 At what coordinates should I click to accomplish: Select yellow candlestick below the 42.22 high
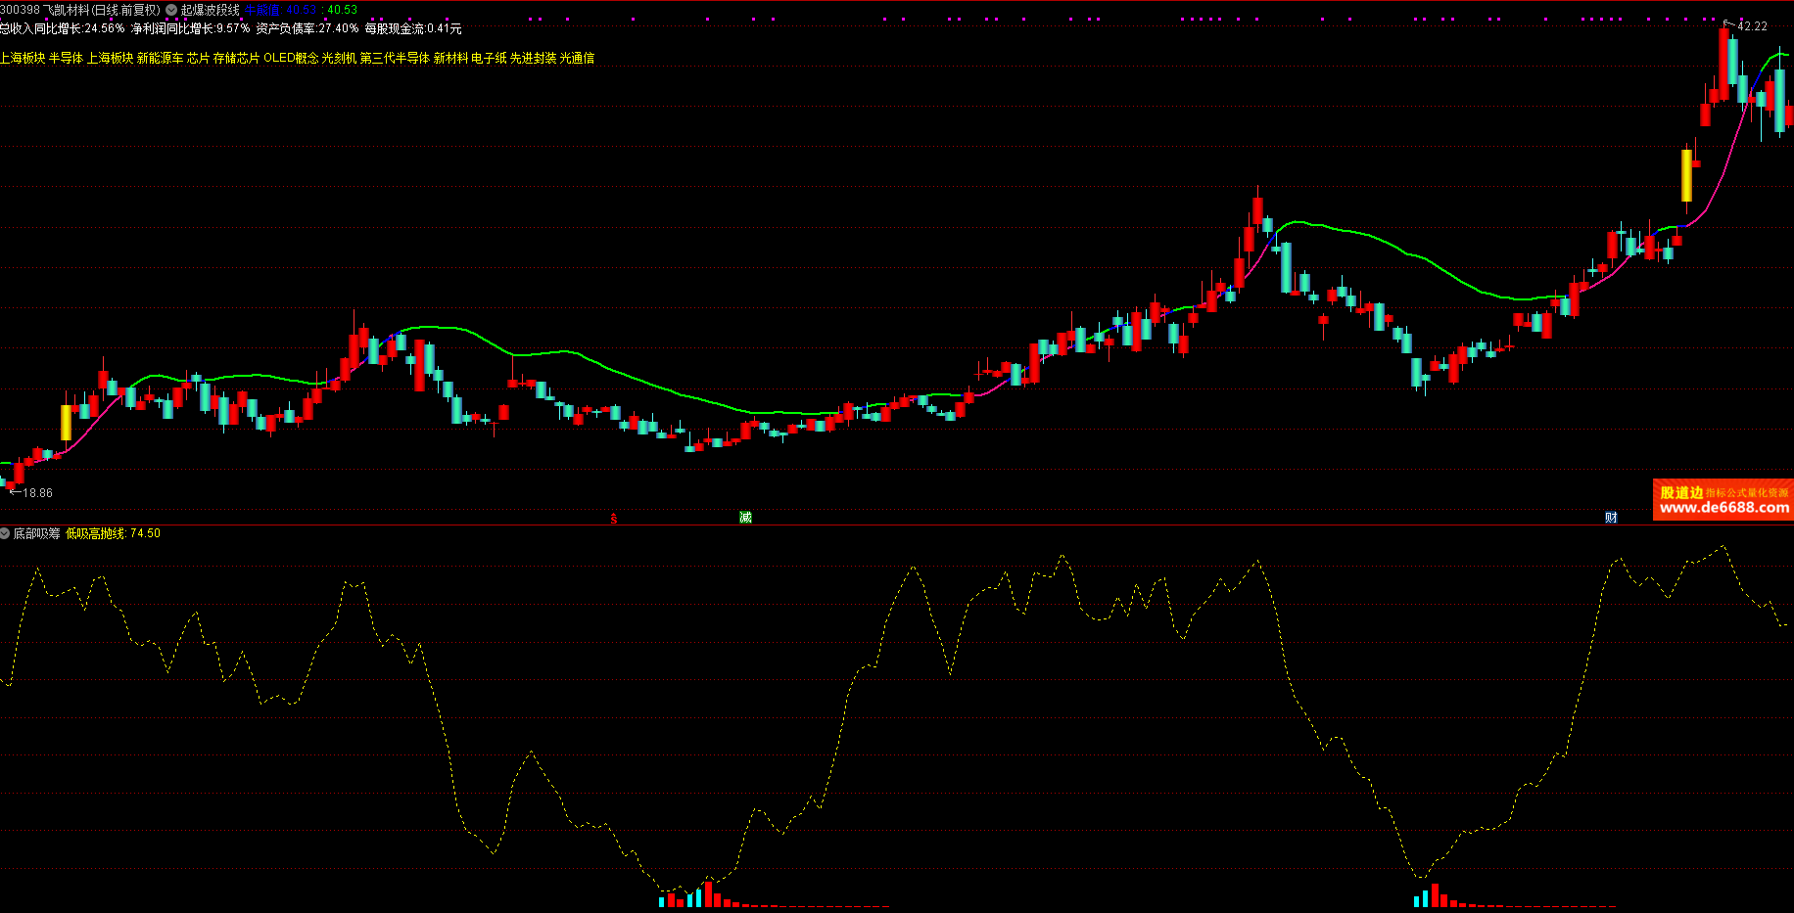pos(1686,175)
